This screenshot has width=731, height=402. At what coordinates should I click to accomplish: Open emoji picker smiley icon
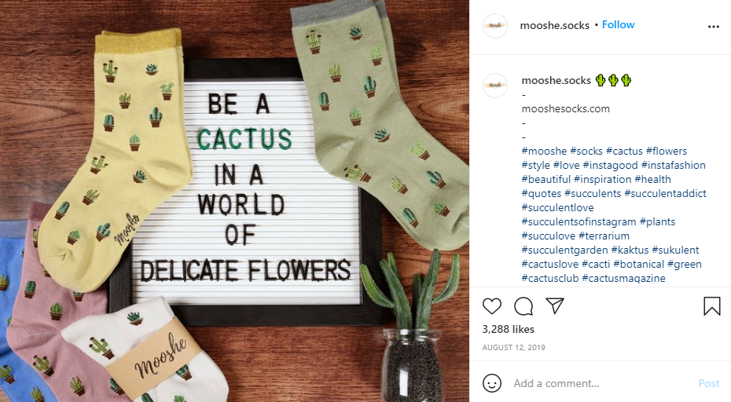point(492,383)
